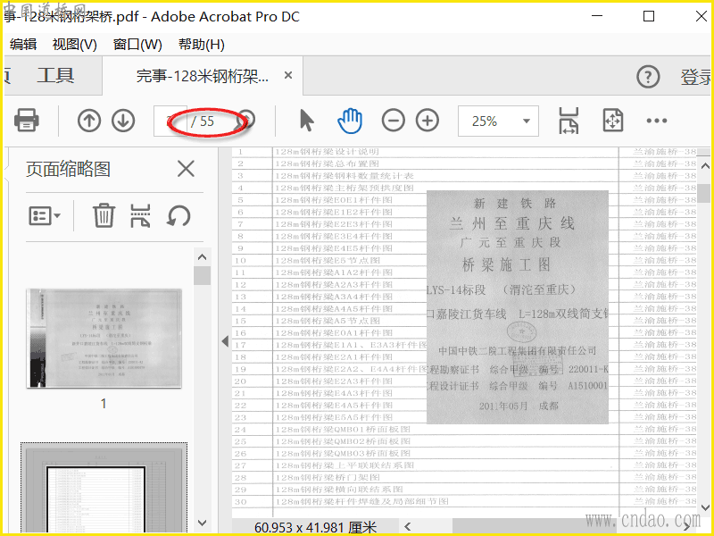Click the Fit width scrolling icon
The height and width of the screenshot is (536, 714).
click(x=569, y=121)
